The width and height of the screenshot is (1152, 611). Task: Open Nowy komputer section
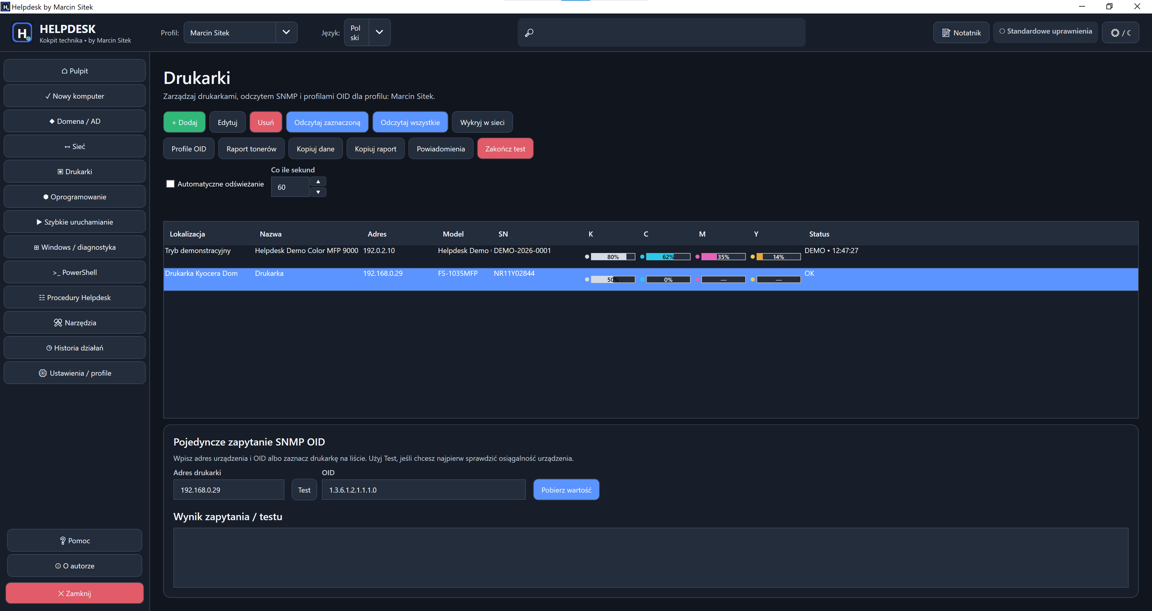pyautogui.click(x=75, y=96)
